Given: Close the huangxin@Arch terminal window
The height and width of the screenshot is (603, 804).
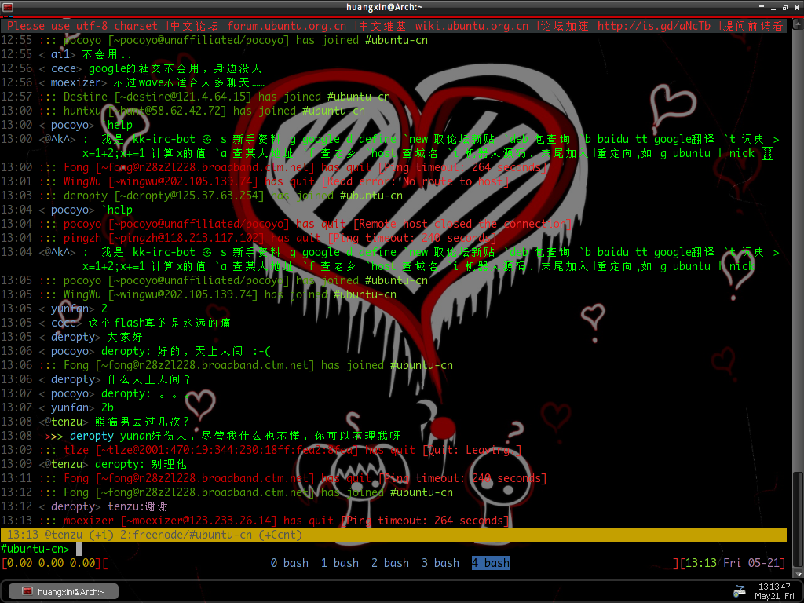Looking at the screenshot, I should [797, 8].
